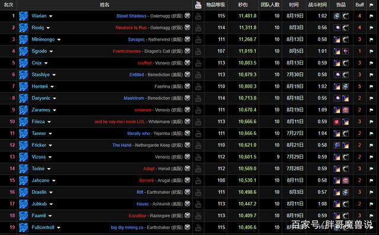This screenshot has width=379, height=235.
Task: Expand the dropdown arrow next to Warian
Action: click(50, 16)
